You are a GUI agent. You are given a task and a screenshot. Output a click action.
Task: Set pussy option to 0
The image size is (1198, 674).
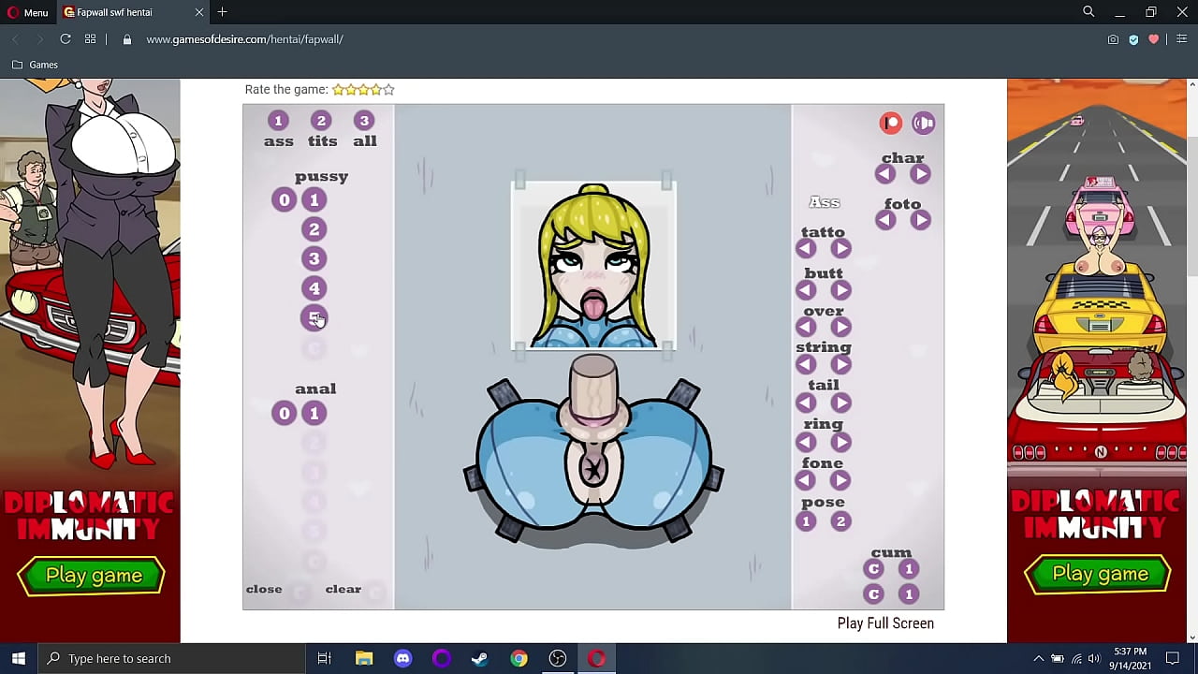click(284, 199)
